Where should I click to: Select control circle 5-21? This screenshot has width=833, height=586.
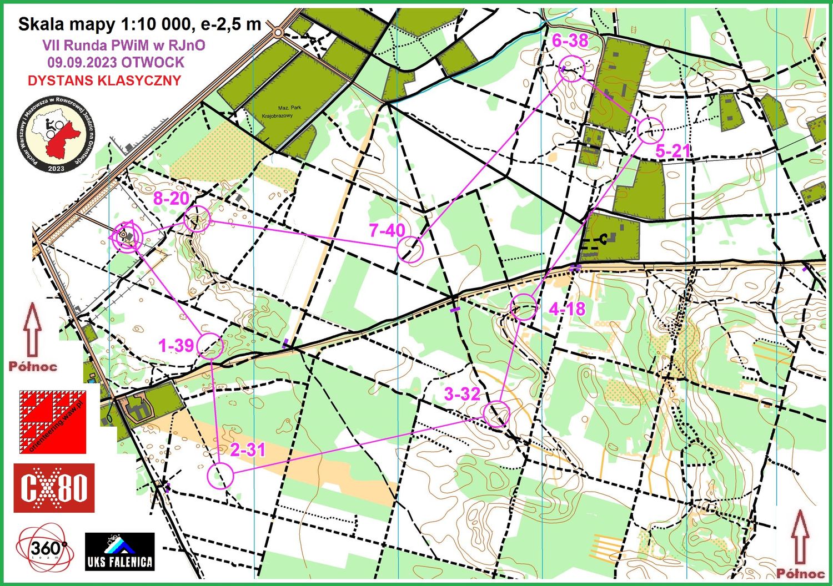click(650, 130)
